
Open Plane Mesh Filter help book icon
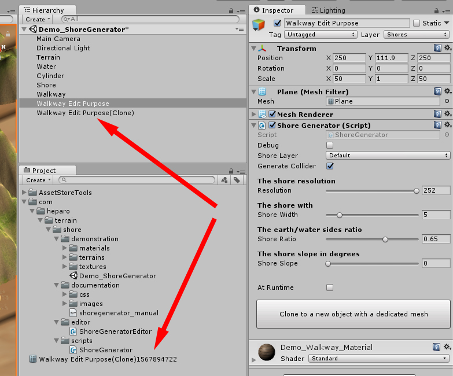pyautogui.click(x=437, y=91)
